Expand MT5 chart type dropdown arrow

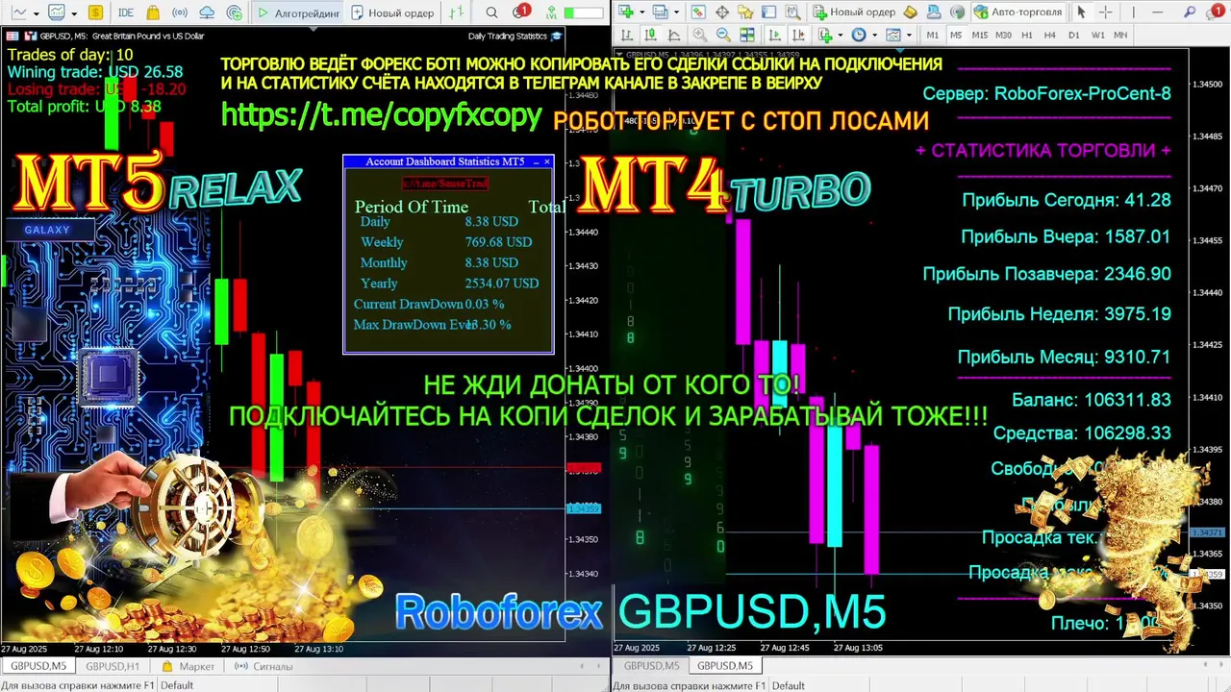point(36,13)
